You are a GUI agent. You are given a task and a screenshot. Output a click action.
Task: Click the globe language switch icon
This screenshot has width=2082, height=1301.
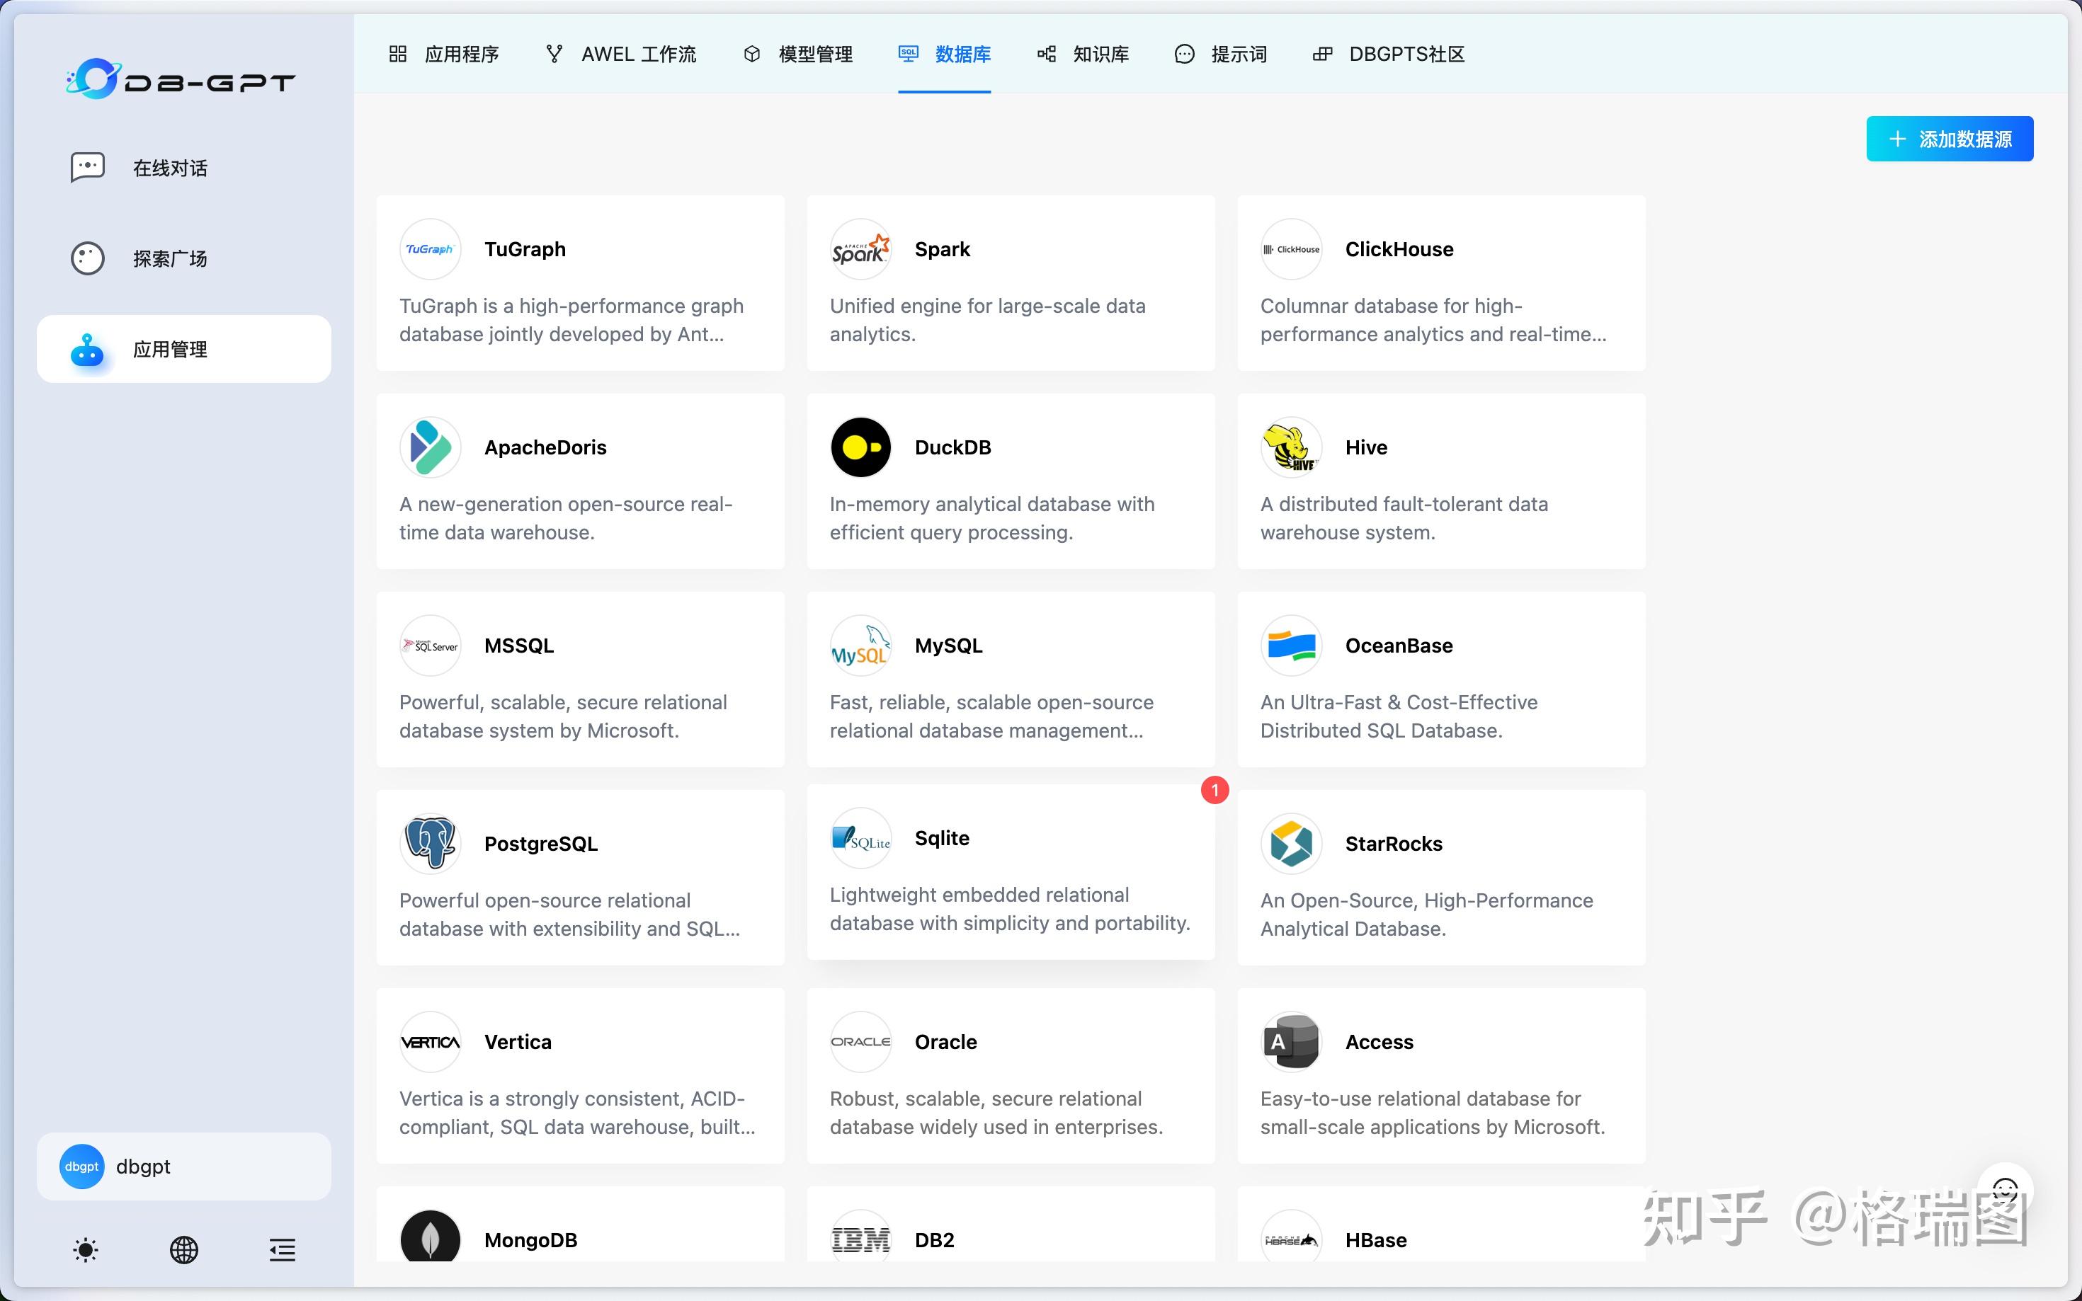[183, 1249]
